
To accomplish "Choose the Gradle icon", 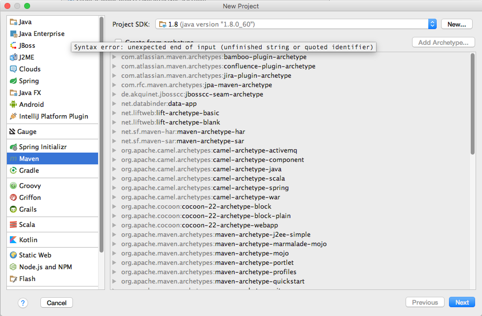I will pyautogui.click(x=13, y=170).
